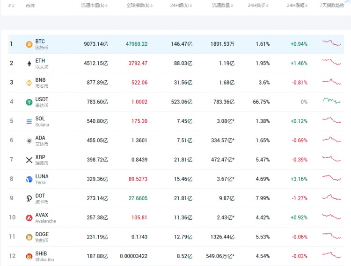Open the DOGE 狗狗币 coin link
Image resolution: width=351 pixels, height=266 pixels.
pyautogui.click(x=42, y=237)
